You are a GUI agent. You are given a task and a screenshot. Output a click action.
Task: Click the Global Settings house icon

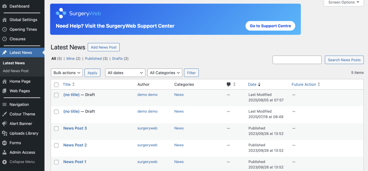[x=4, y=20]
